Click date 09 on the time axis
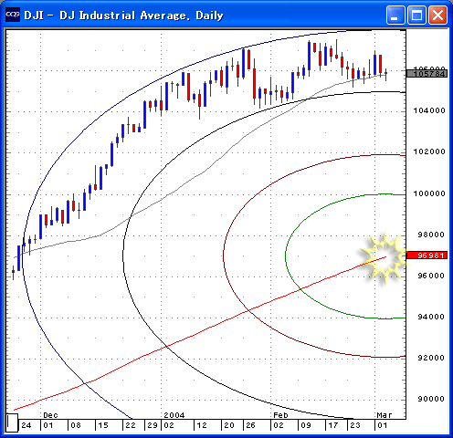The height and width of the screenshot is (438, 453). coord(306,425)
